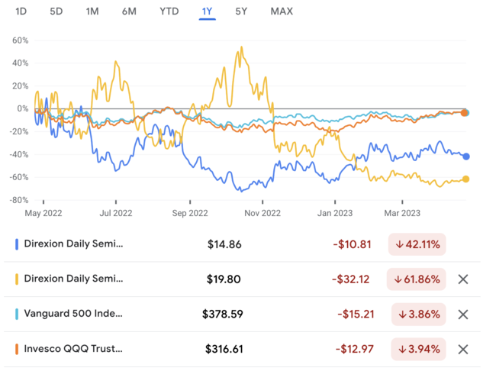This screenshot has width=496, height=371.
Task: Select the 1M time range
Action: (x=92, y=11)
